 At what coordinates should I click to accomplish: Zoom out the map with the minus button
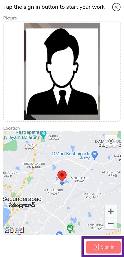click(111, 223)
